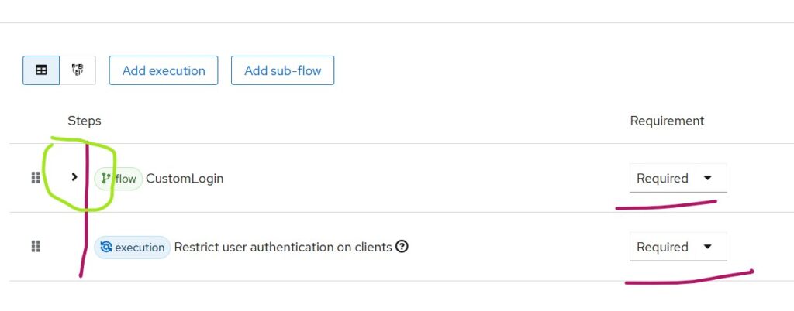Grab the drag handle beside CustomLogin
This screenshot has width=794, height=311.
coord(35,178)
